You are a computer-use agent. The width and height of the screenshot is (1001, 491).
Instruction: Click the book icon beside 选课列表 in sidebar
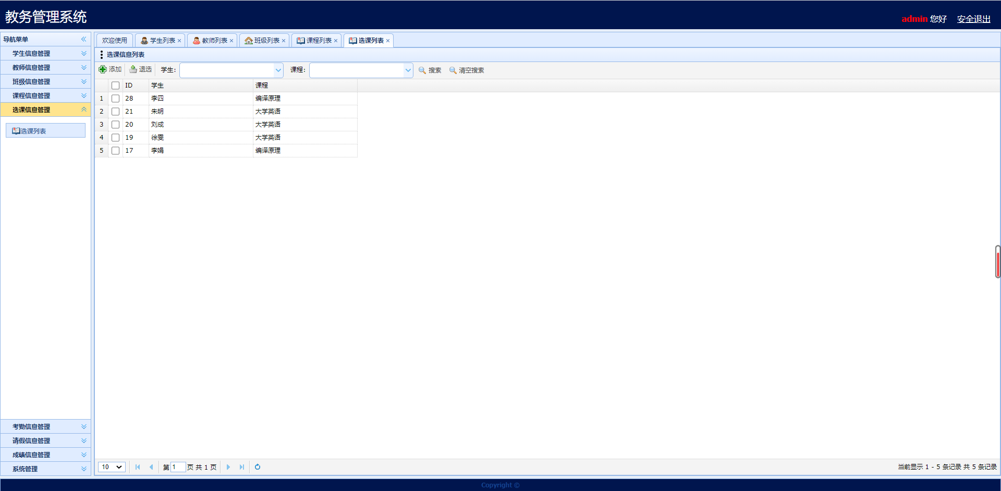tap(16, 131)
